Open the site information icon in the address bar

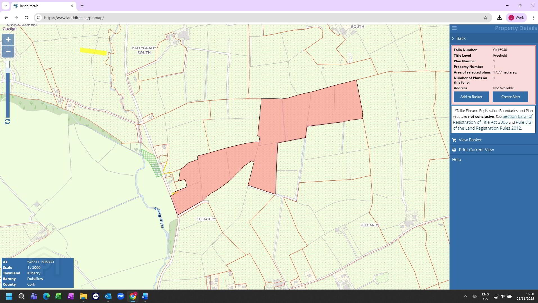38,18
